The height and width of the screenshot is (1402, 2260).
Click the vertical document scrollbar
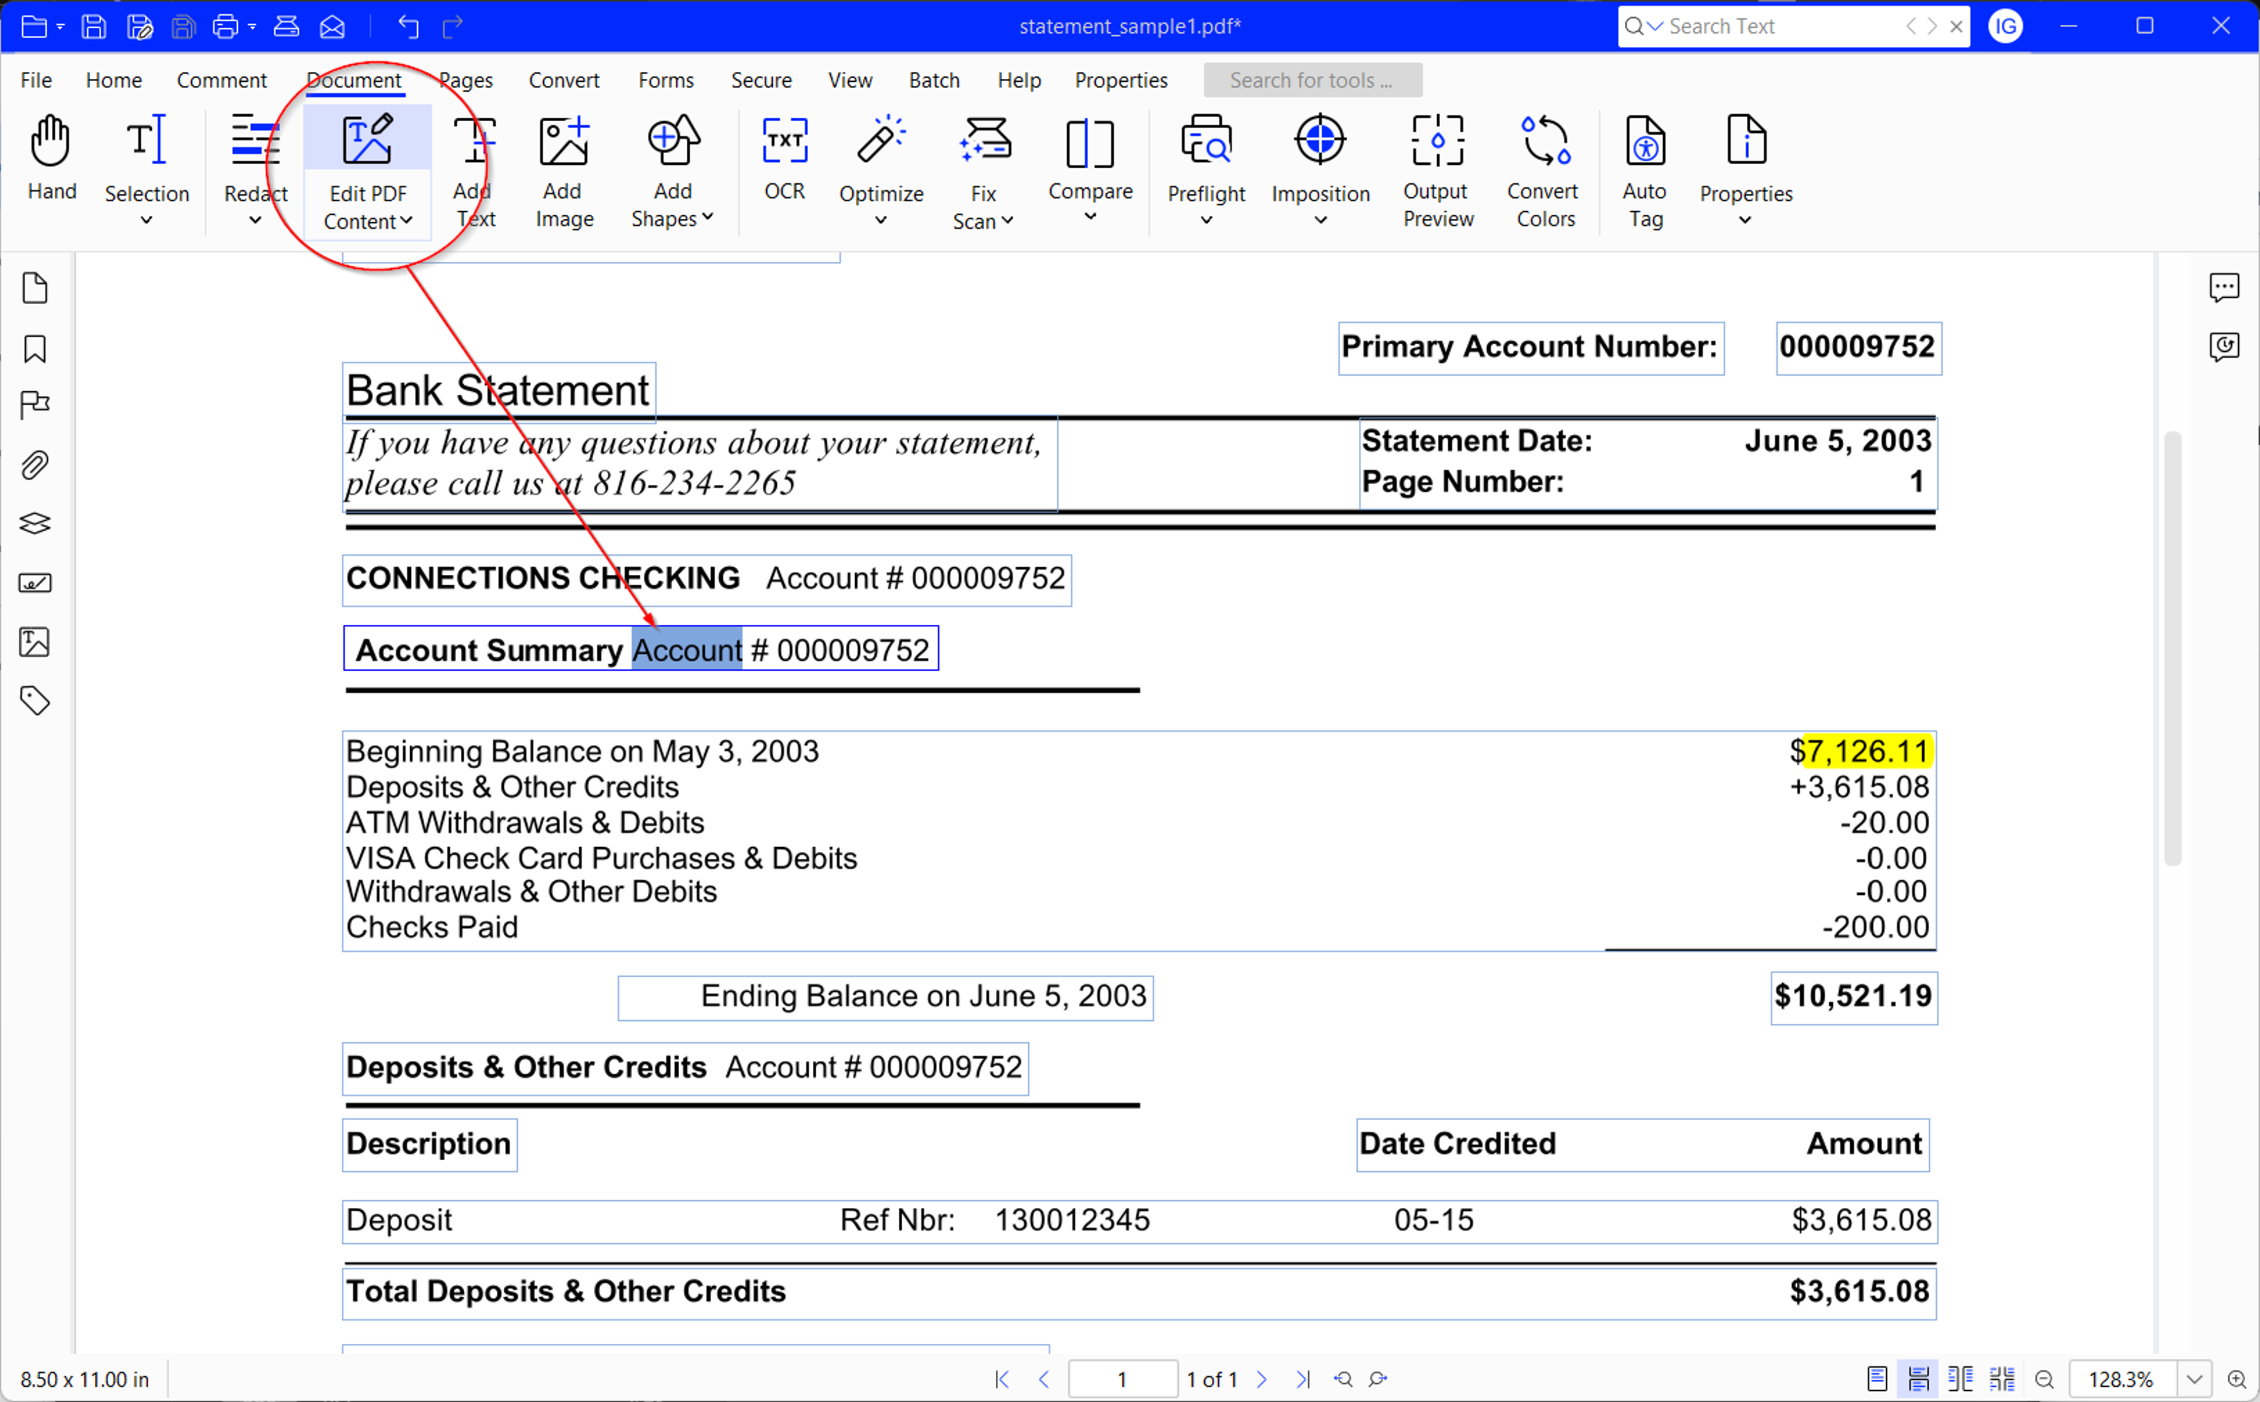pos(2173,649)
